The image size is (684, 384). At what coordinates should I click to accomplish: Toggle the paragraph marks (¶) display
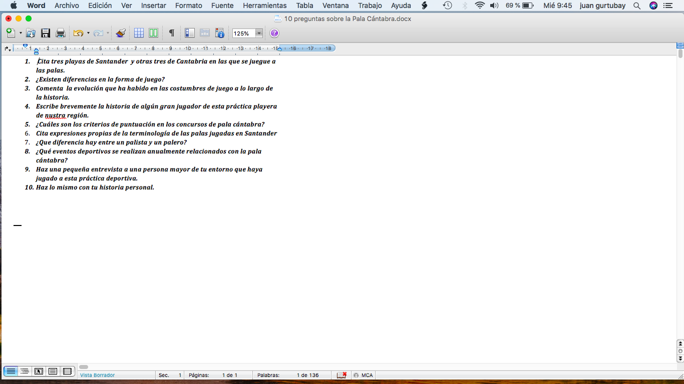point(171,33)
